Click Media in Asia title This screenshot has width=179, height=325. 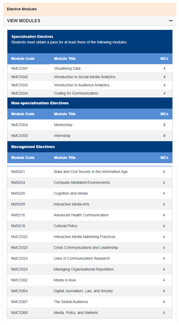(x=65, y=280)
